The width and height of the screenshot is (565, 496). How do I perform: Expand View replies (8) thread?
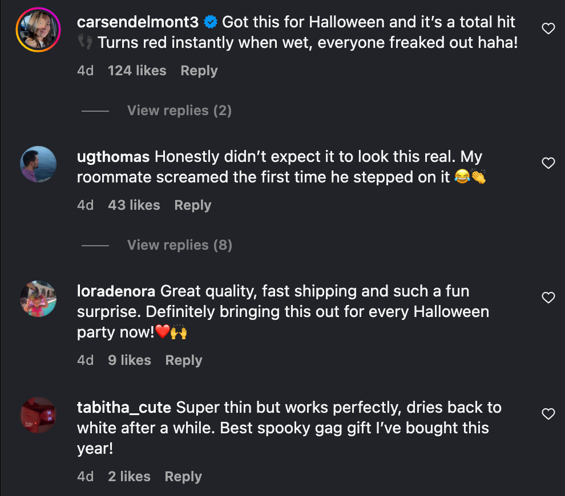179,245
